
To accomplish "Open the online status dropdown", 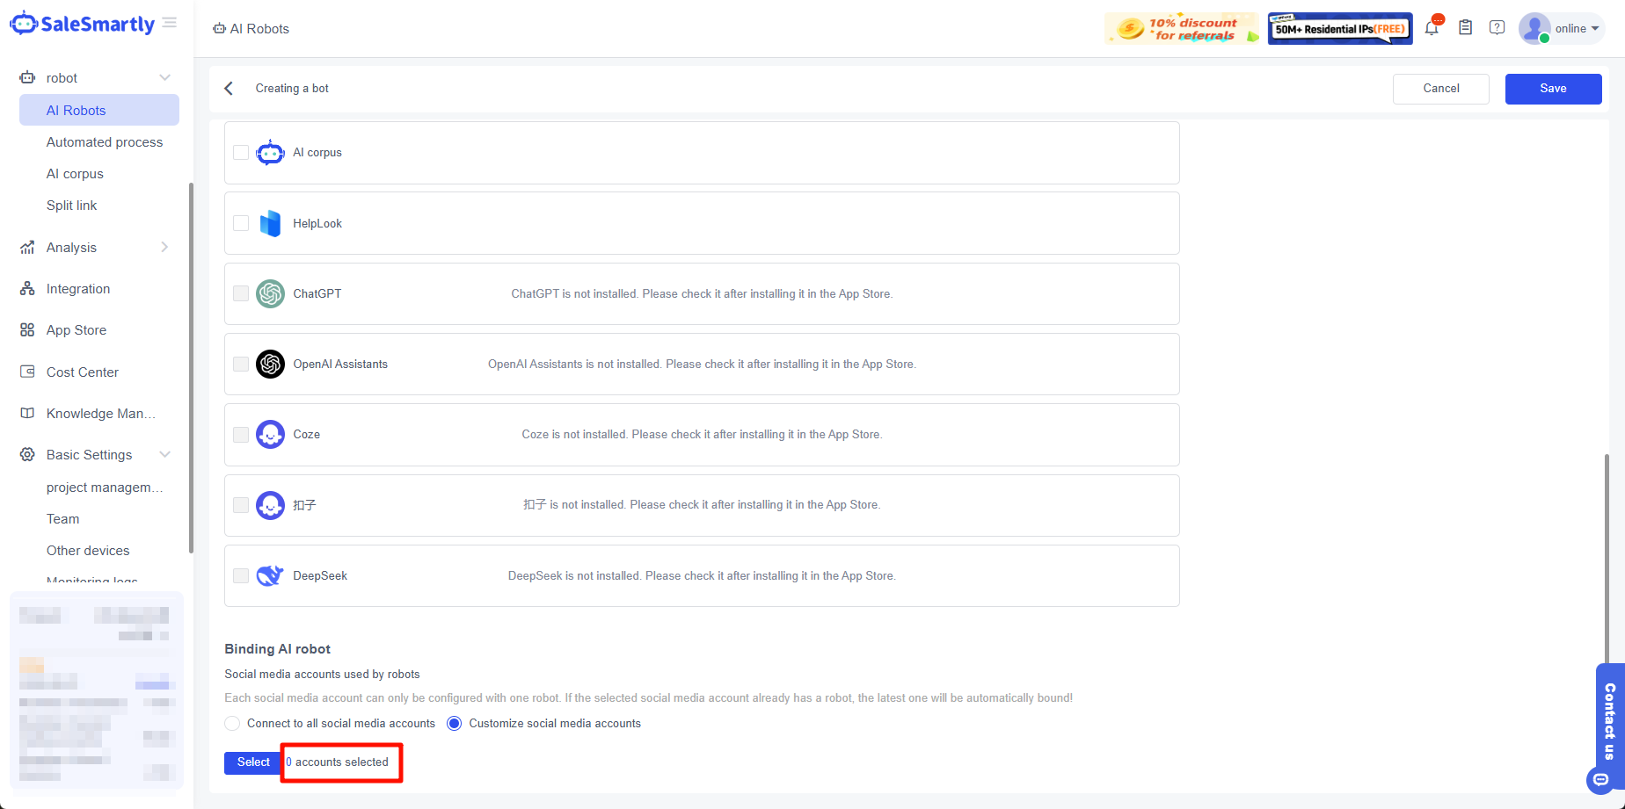I will 1578,29.
